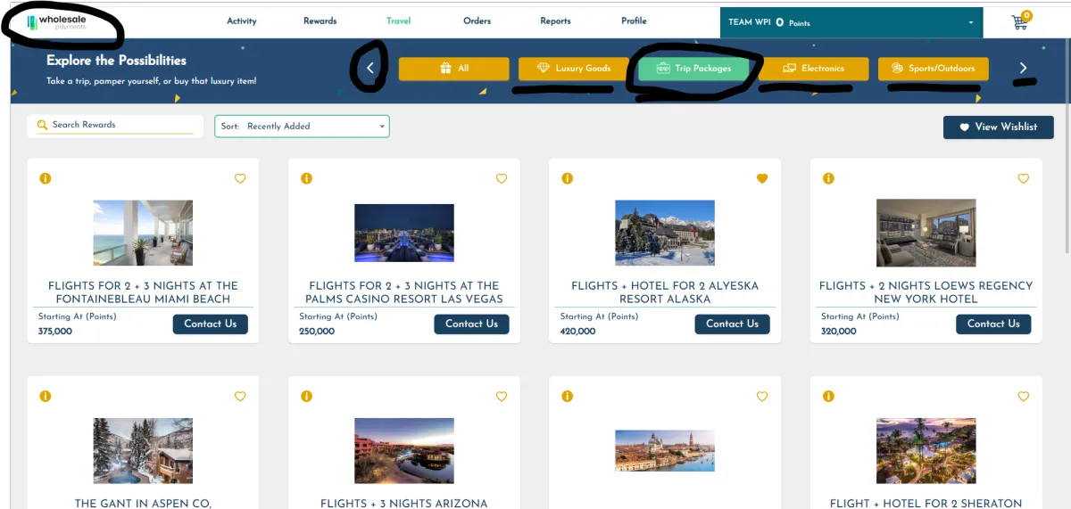This screenshot has width=1071, height=509.
Task: Open the Sort Recently Added dropdown
Action: pos(302,126)
